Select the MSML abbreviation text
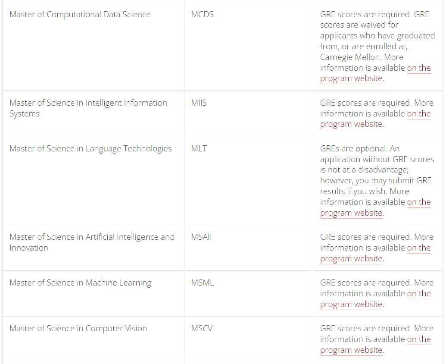446x364 pixels. tap(202, 283)
